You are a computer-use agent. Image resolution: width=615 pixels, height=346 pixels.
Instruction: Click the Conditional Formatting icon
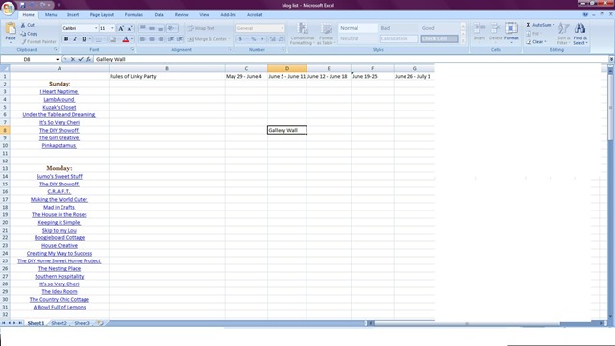point(303,29)
